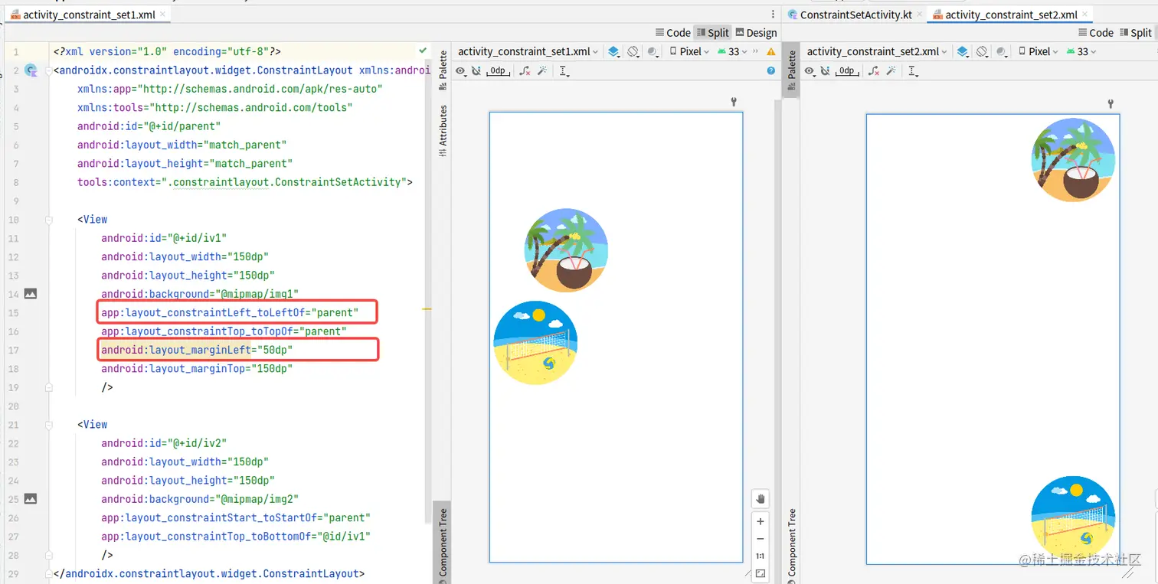Click the orientation change icon for set2 preview
The height and width of the screenshot is (584, 1158).
point(982,51)
